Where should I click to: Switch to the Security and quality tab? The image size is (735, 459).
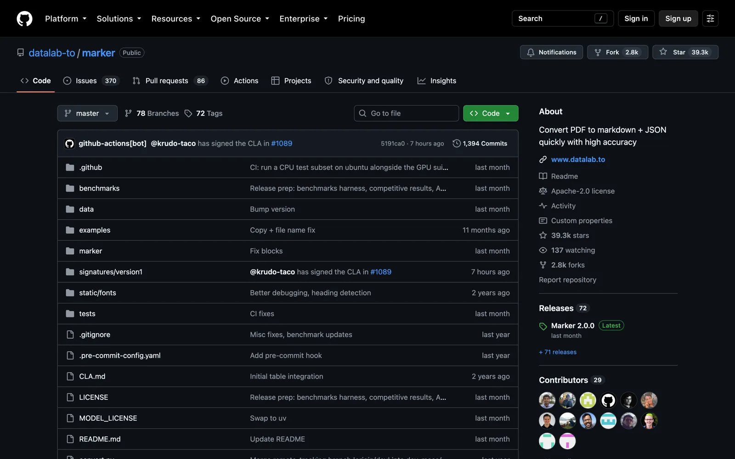tap(364, 81)
